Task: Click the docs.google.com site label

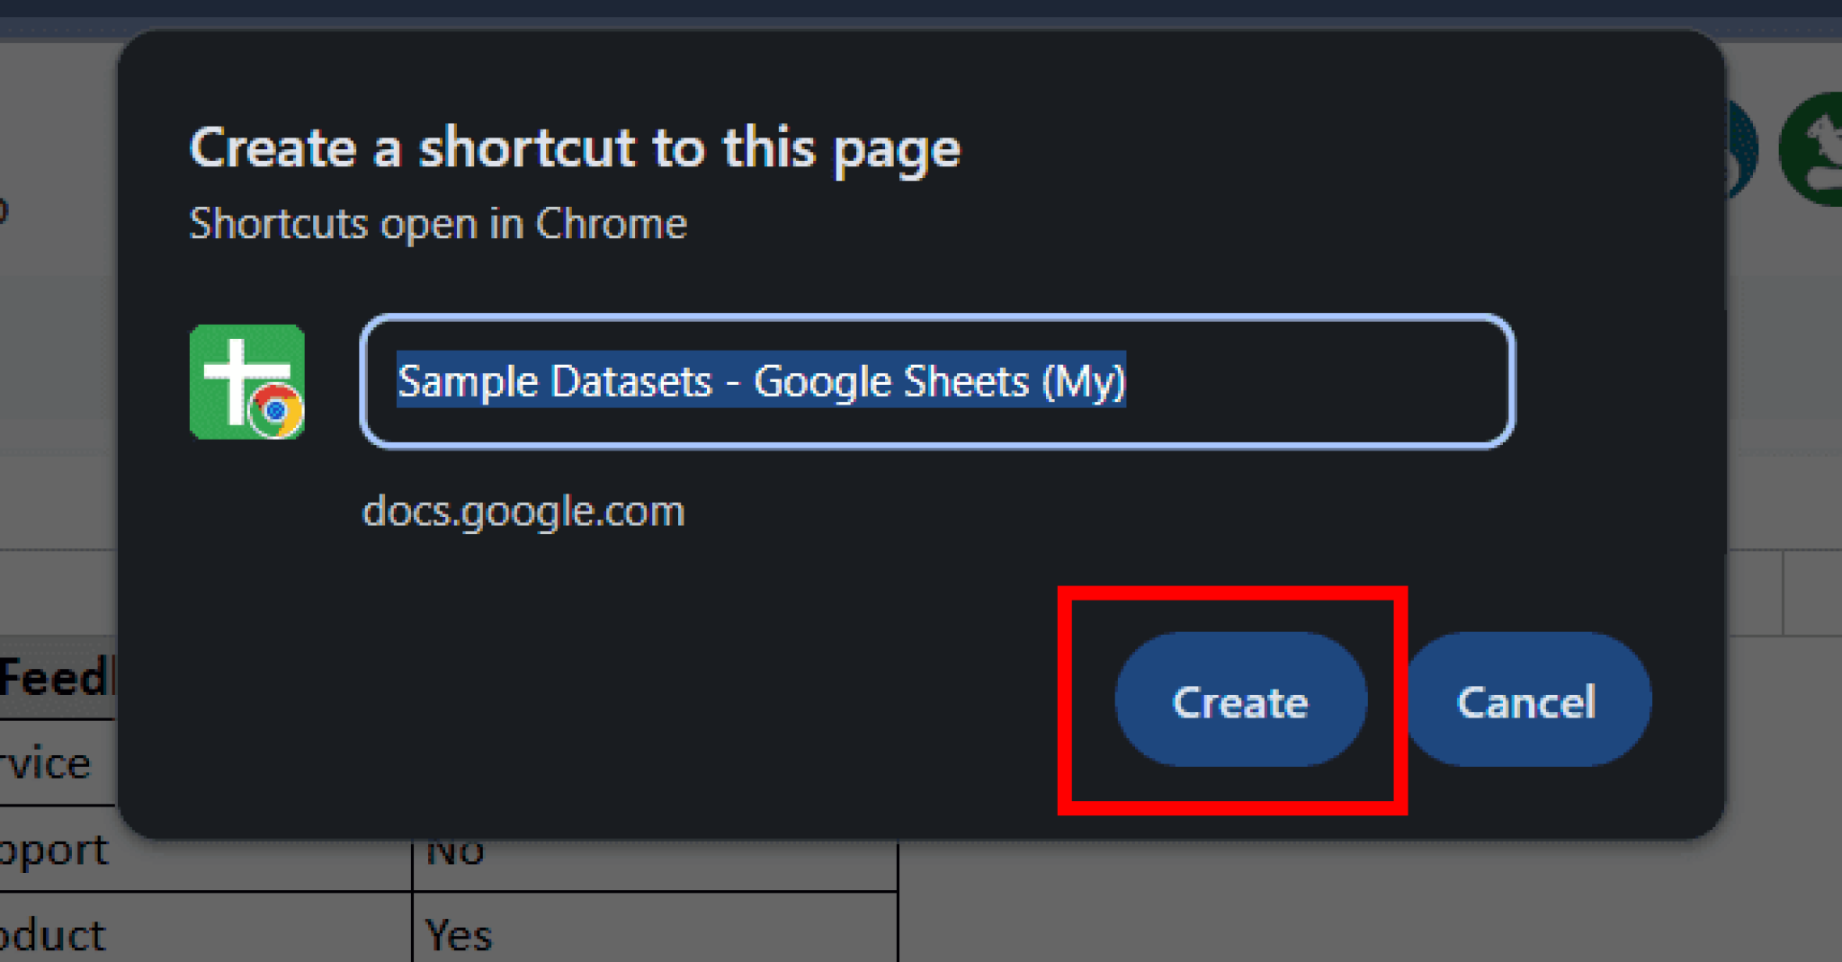Action: (x=523, y=511)
